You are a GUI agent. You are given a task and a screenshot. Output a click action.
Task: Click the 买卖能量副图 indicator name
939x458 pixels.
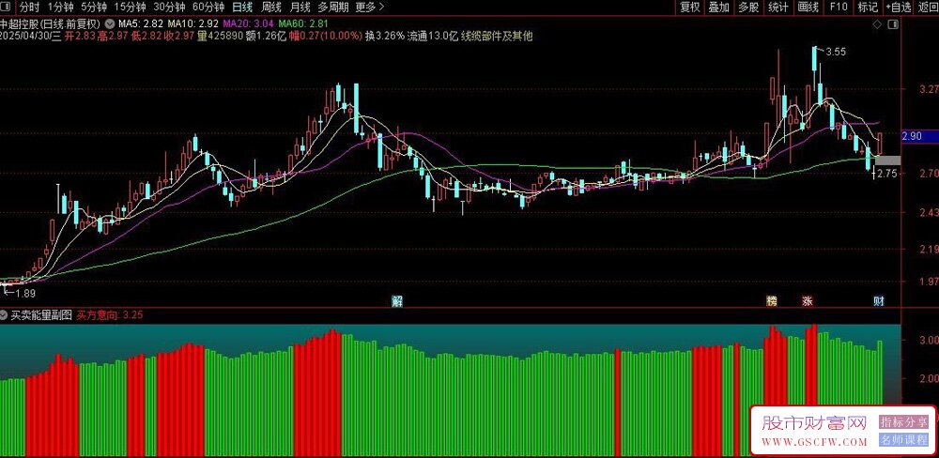point(40,314)
